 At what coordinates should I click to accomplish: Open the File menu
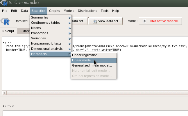point(5,11)
